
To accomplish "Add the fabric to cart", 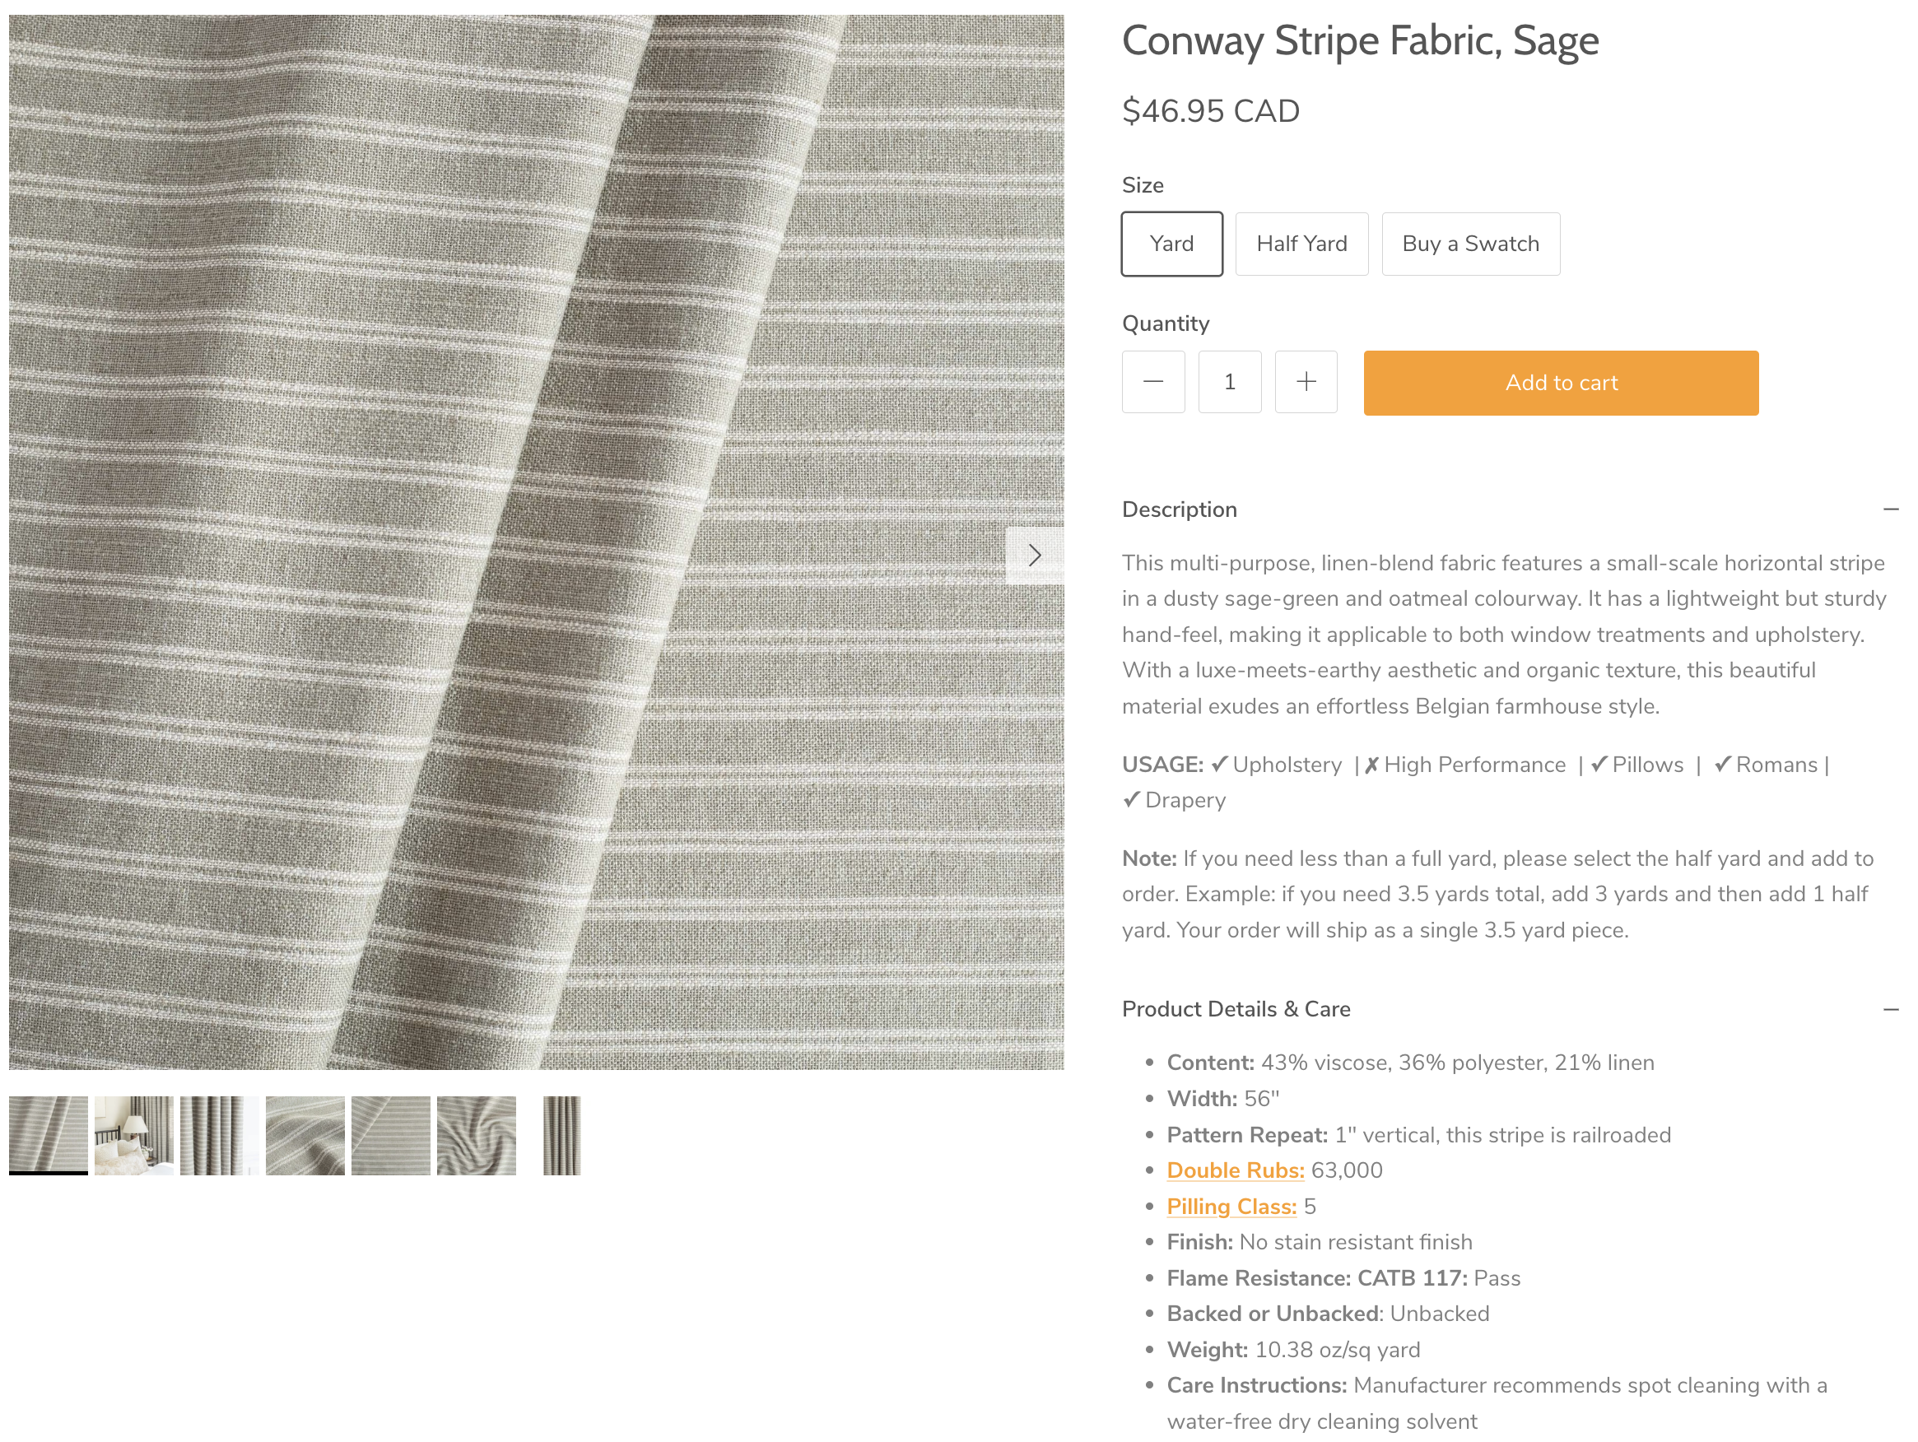I will click(1561, 383).
